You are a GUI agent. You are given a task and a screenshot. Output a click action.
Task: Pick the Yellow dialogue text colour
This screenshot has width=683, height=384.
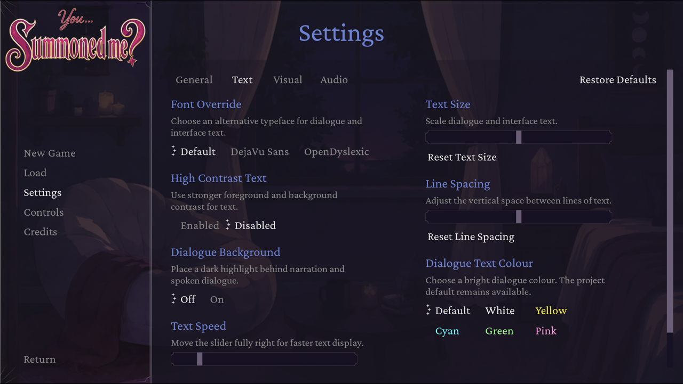[x=551, y=311]
